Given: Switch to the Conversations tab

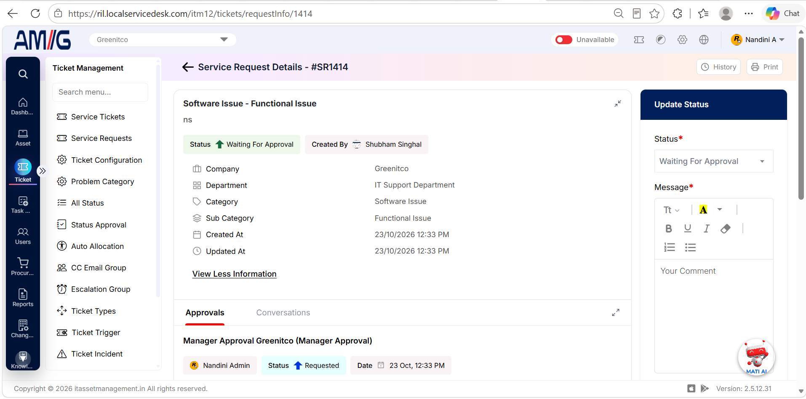Looking at the screenshot, I should tap(283, 312).
